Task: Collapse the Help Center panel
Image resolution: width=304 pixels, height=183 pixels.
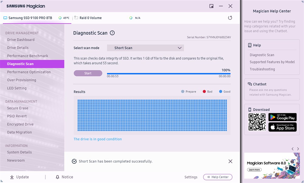Action: (217, 177)
